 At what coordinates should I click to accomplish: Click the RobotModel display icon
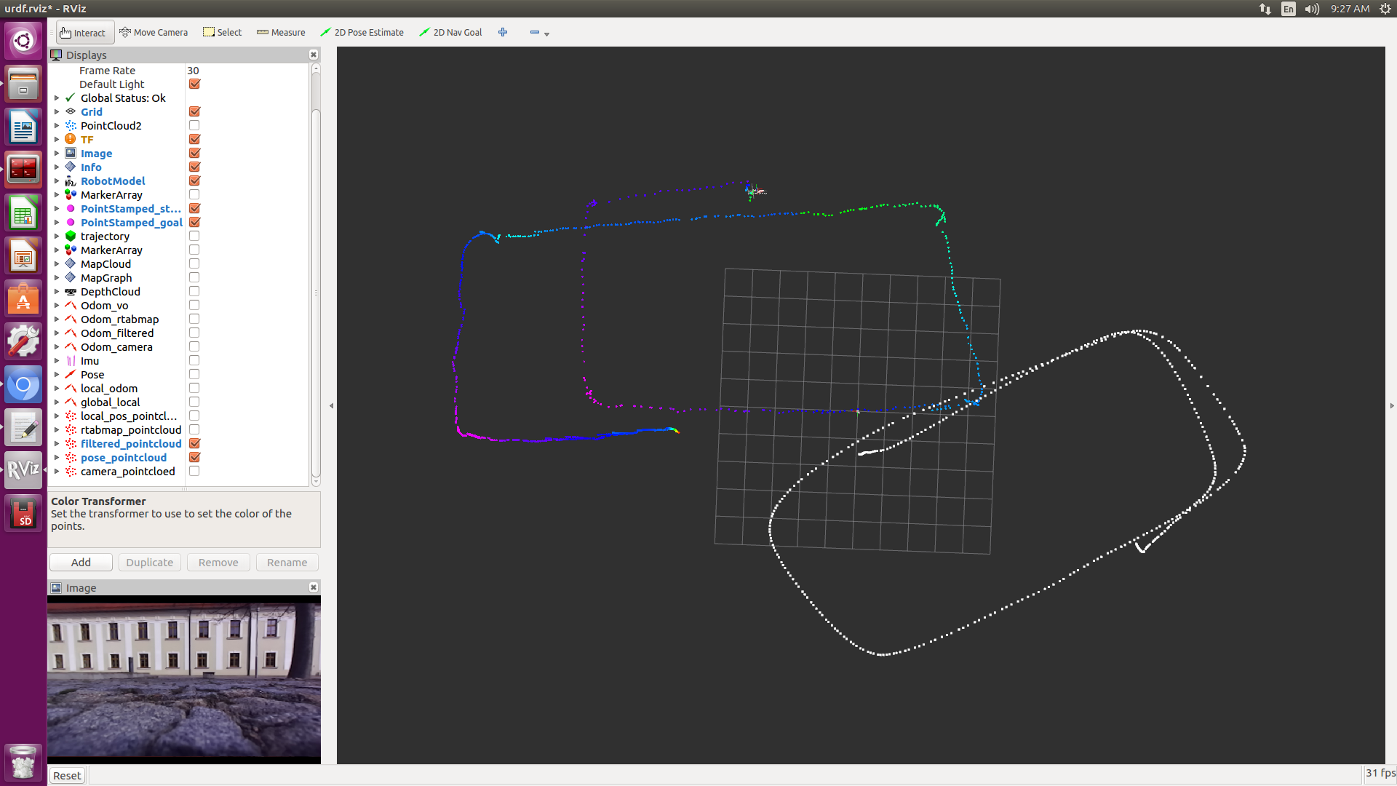tap(71, 181)
